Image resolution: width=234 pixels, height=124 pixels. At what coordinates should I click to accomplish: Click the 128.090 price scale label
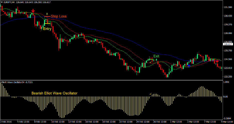[228, 33]
